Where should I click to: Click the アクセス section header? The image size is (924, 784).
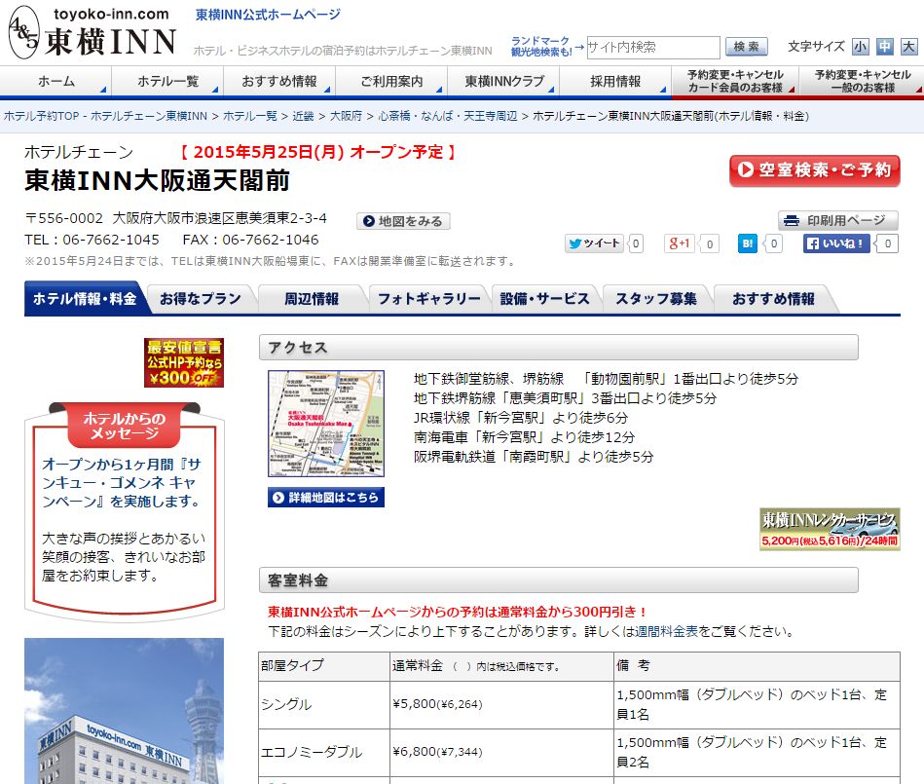pos(559,347)
